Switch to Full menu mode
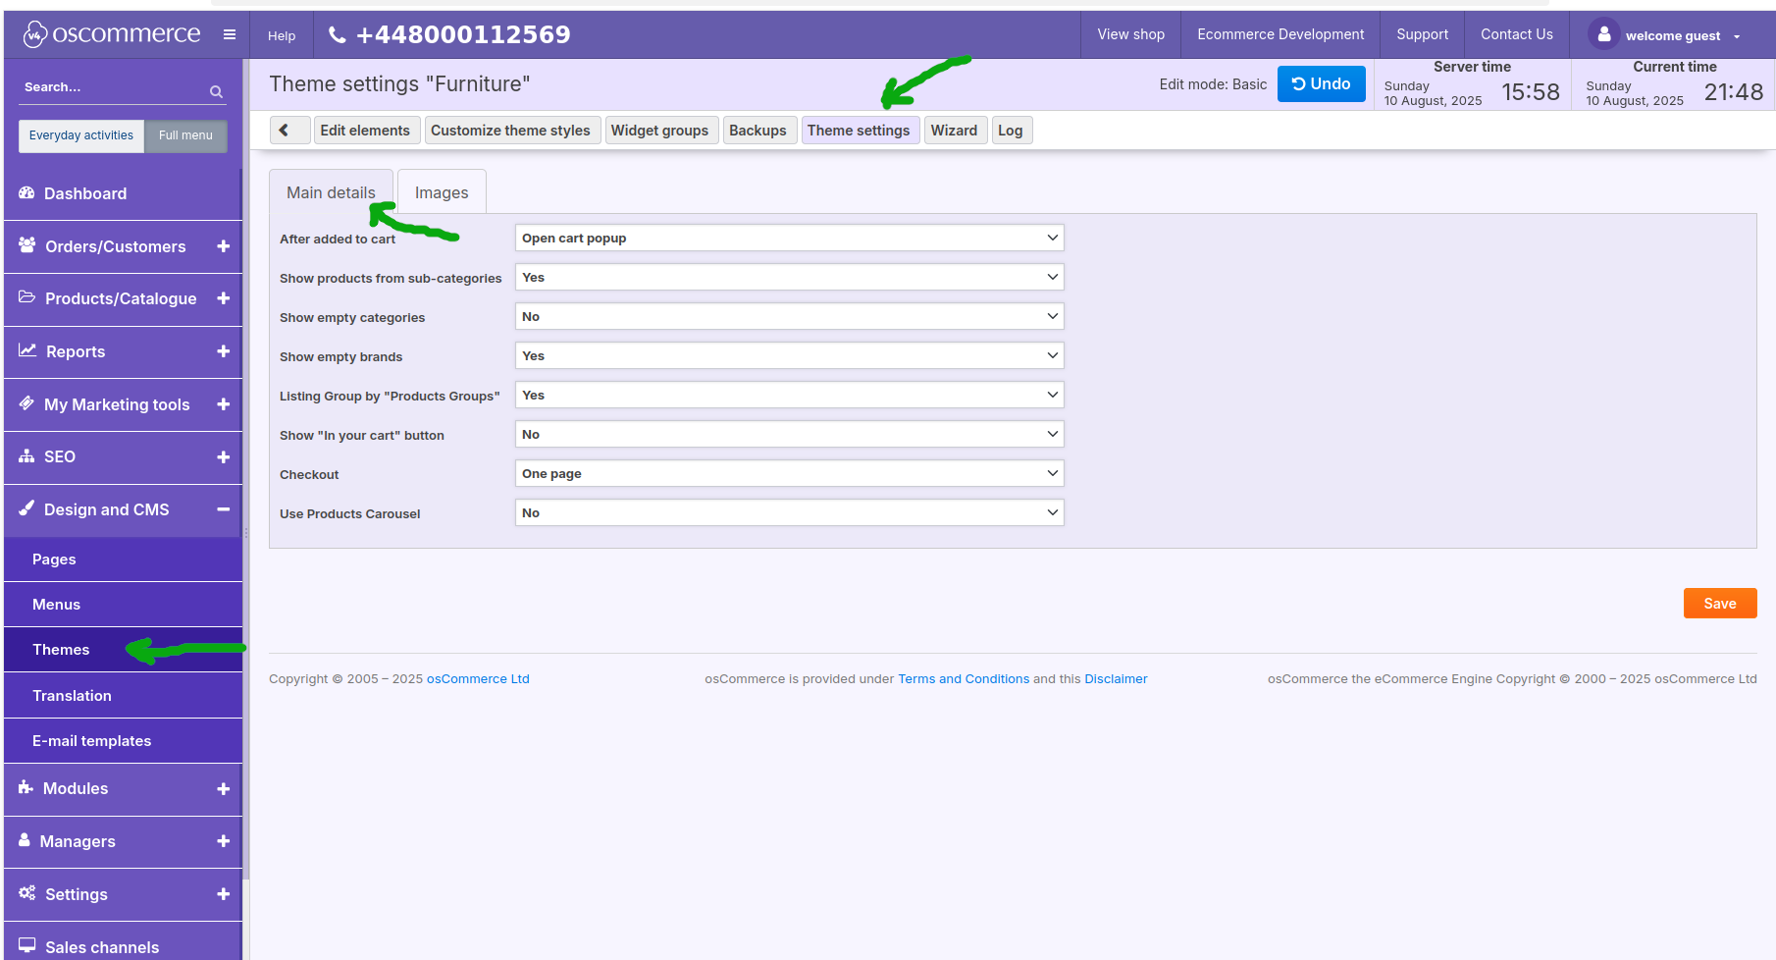1776x960 pixels. coord(185,135)
